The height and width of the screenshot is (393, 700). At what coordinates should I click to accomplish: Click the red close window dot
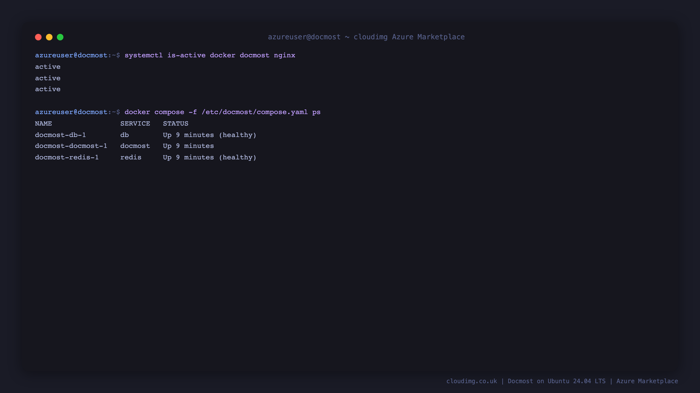[x=38, y=37]
